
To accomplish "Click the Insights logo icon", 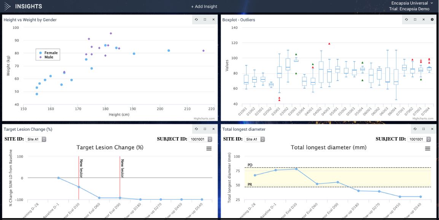I will tap(8, 6).
